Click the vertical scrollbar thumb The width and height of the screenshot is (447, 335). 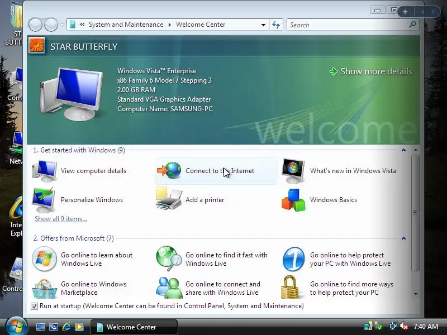(415, 213)
